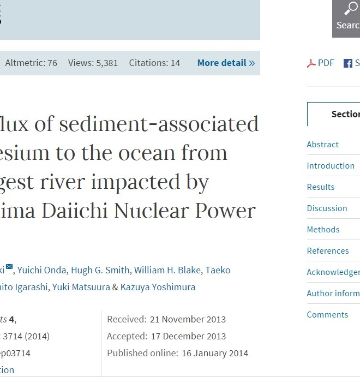The height and width of the screenshot is (377, 360).
Task: Open author Kazuya Yoshimura's details
Action: pos(158,287)
